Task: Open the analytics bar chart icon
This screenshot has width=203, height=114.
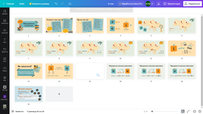Action: pos(158,4)
